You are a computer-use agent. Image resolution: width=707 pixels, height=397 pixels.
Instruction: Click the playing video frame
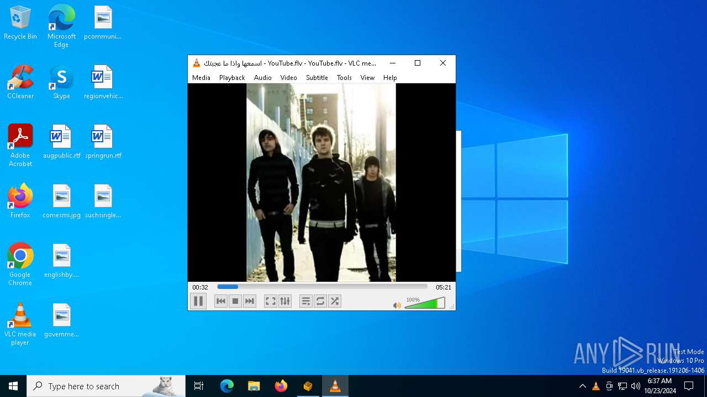click(321, 183)
